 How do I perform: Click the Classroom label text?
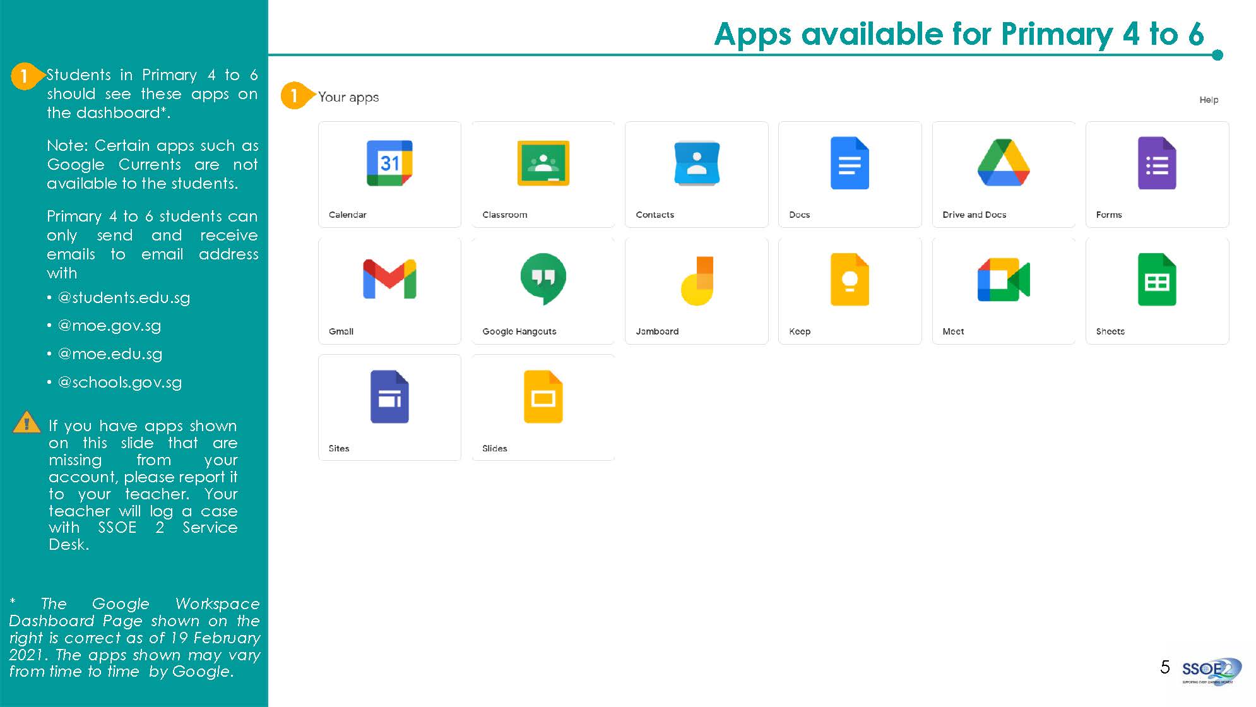point(504,215)
